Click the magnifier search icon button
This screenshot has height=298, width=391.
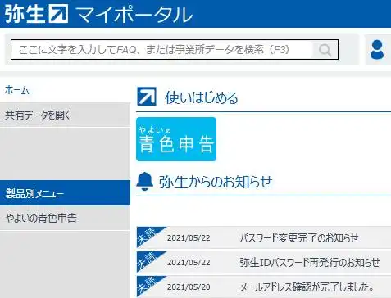point(325,50)
